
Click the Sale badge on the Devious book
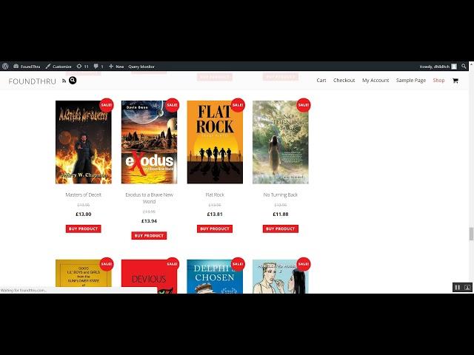(x=172, y=264)
